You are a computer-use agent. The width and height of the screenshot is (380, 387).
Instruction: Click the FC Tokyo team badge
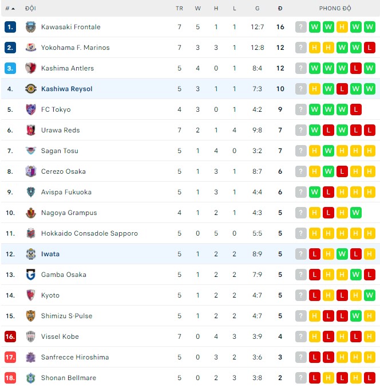(x=31, y=110)
